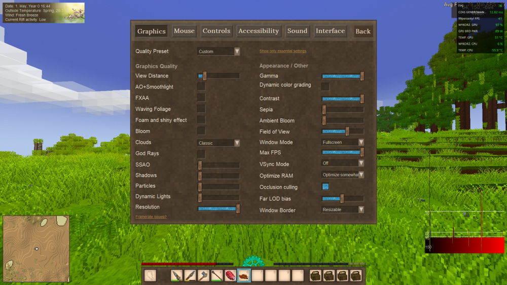
Task: Expand the VSync Mode dropdown
Action: pyautogui.click(x=343, y=164)
